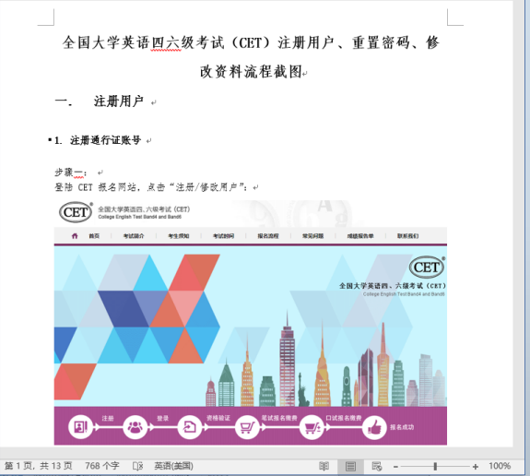Click the 768 个字 word count
Screen dimensions: 530x476
click(x=102, y=466)
